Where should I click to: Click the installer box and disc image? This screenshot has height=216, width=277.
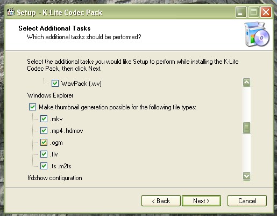(x=257, y=34)
